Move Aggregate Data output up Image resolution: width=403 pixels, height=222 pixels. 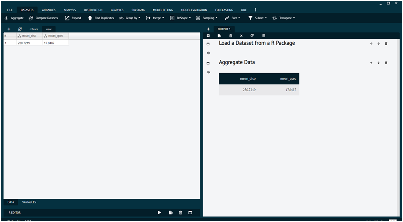(371, 63)
